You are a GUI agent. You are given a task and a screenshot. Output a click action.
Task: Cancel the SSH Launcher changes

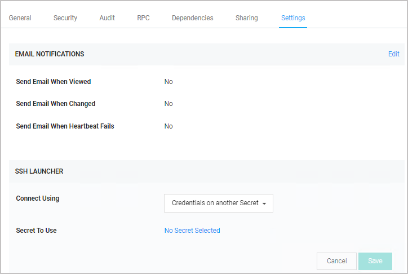click(336, 261)
